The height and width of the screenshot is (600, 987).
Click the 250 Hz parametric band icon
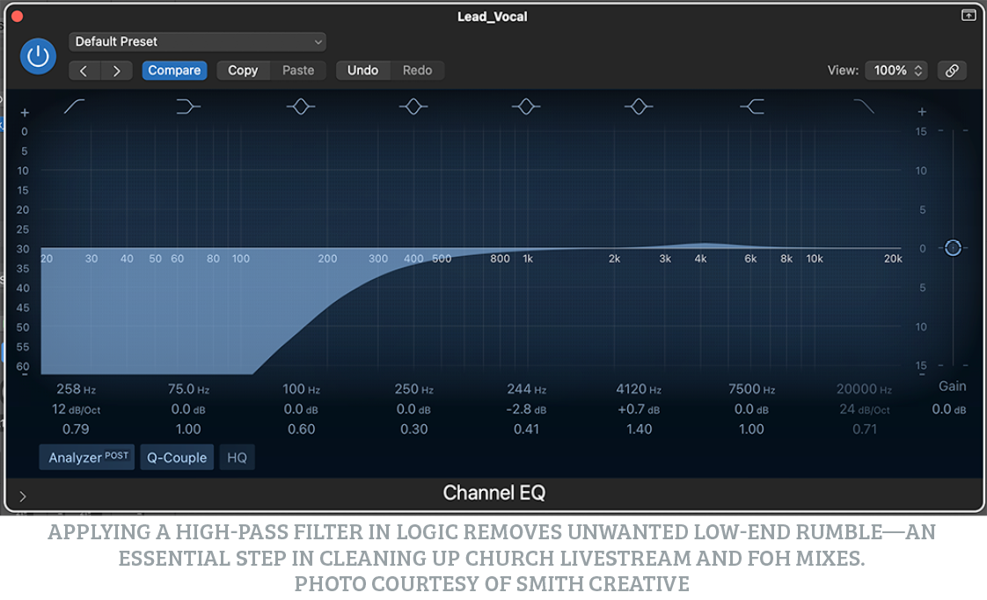(x=413, y=106)
